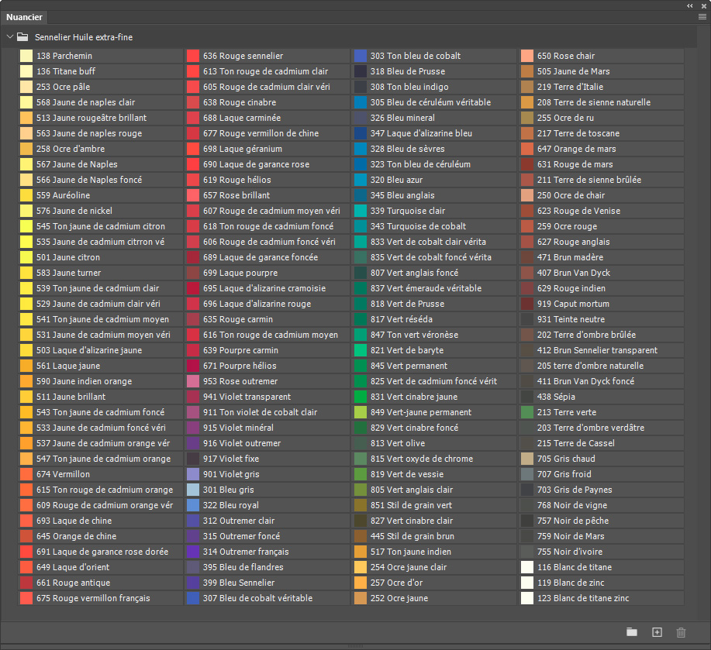Select the 252 Ocre jaune swatch
Screen dimensions: 711x650
tap(361, 598)
